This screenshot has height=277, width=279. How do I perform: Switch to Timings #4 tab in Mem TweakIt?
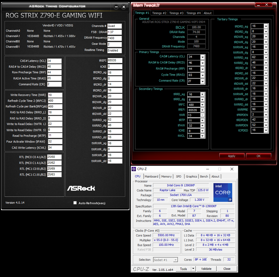[194, 13]
